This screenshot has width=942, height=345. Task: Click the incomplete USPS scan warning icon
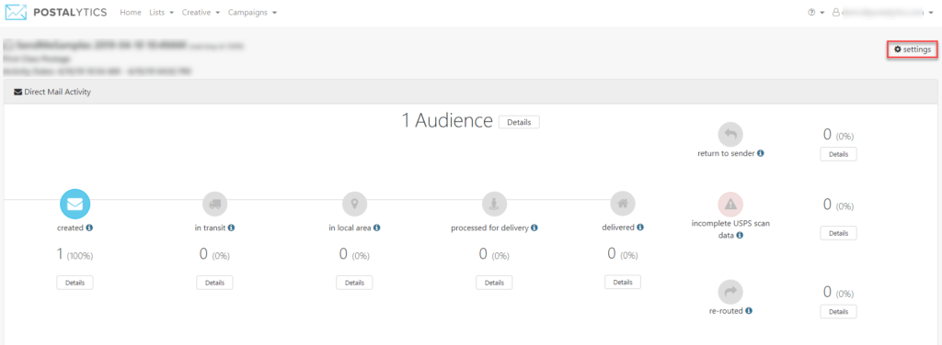729,205
